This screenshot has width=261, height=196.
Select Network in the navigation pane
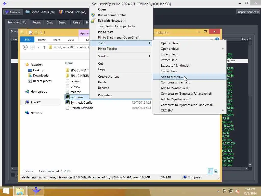36,113
